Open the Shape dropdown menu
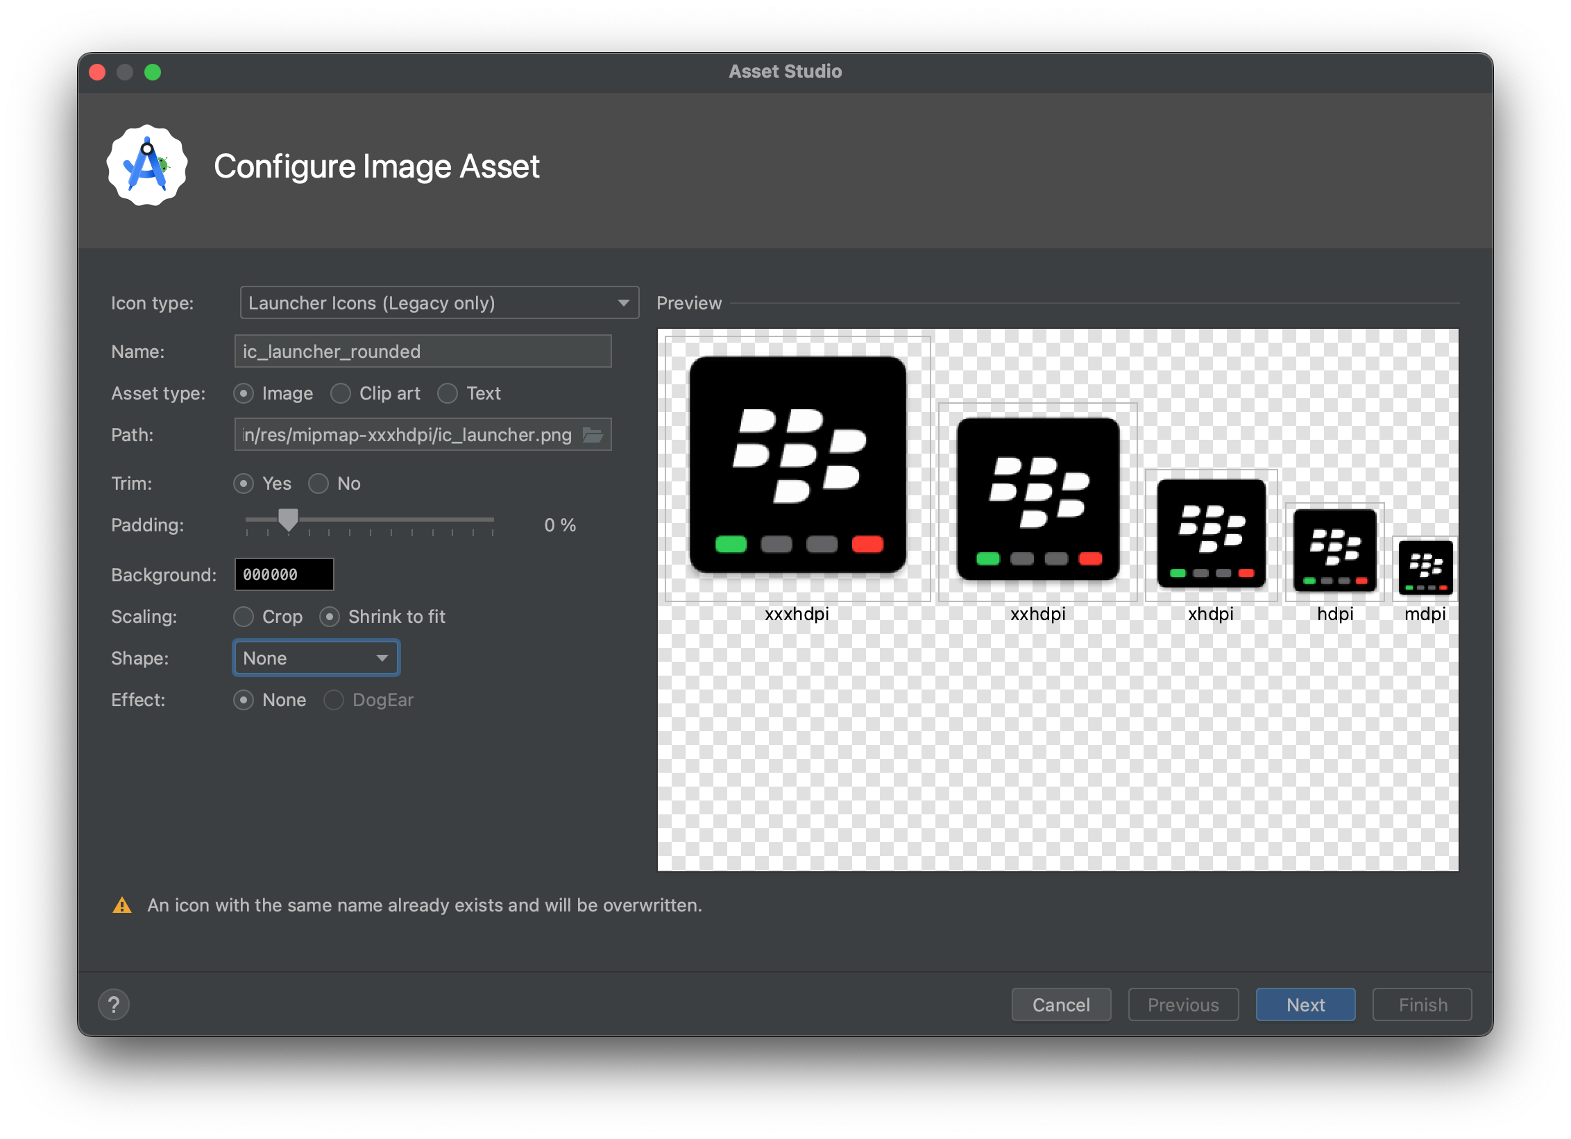Viewport: 1571px width, 1139px height. 314,658
